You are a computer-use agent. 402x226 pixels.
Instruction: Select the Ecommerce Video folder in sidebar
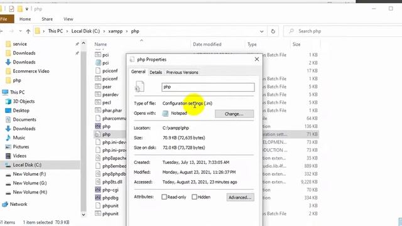[31, 71]
